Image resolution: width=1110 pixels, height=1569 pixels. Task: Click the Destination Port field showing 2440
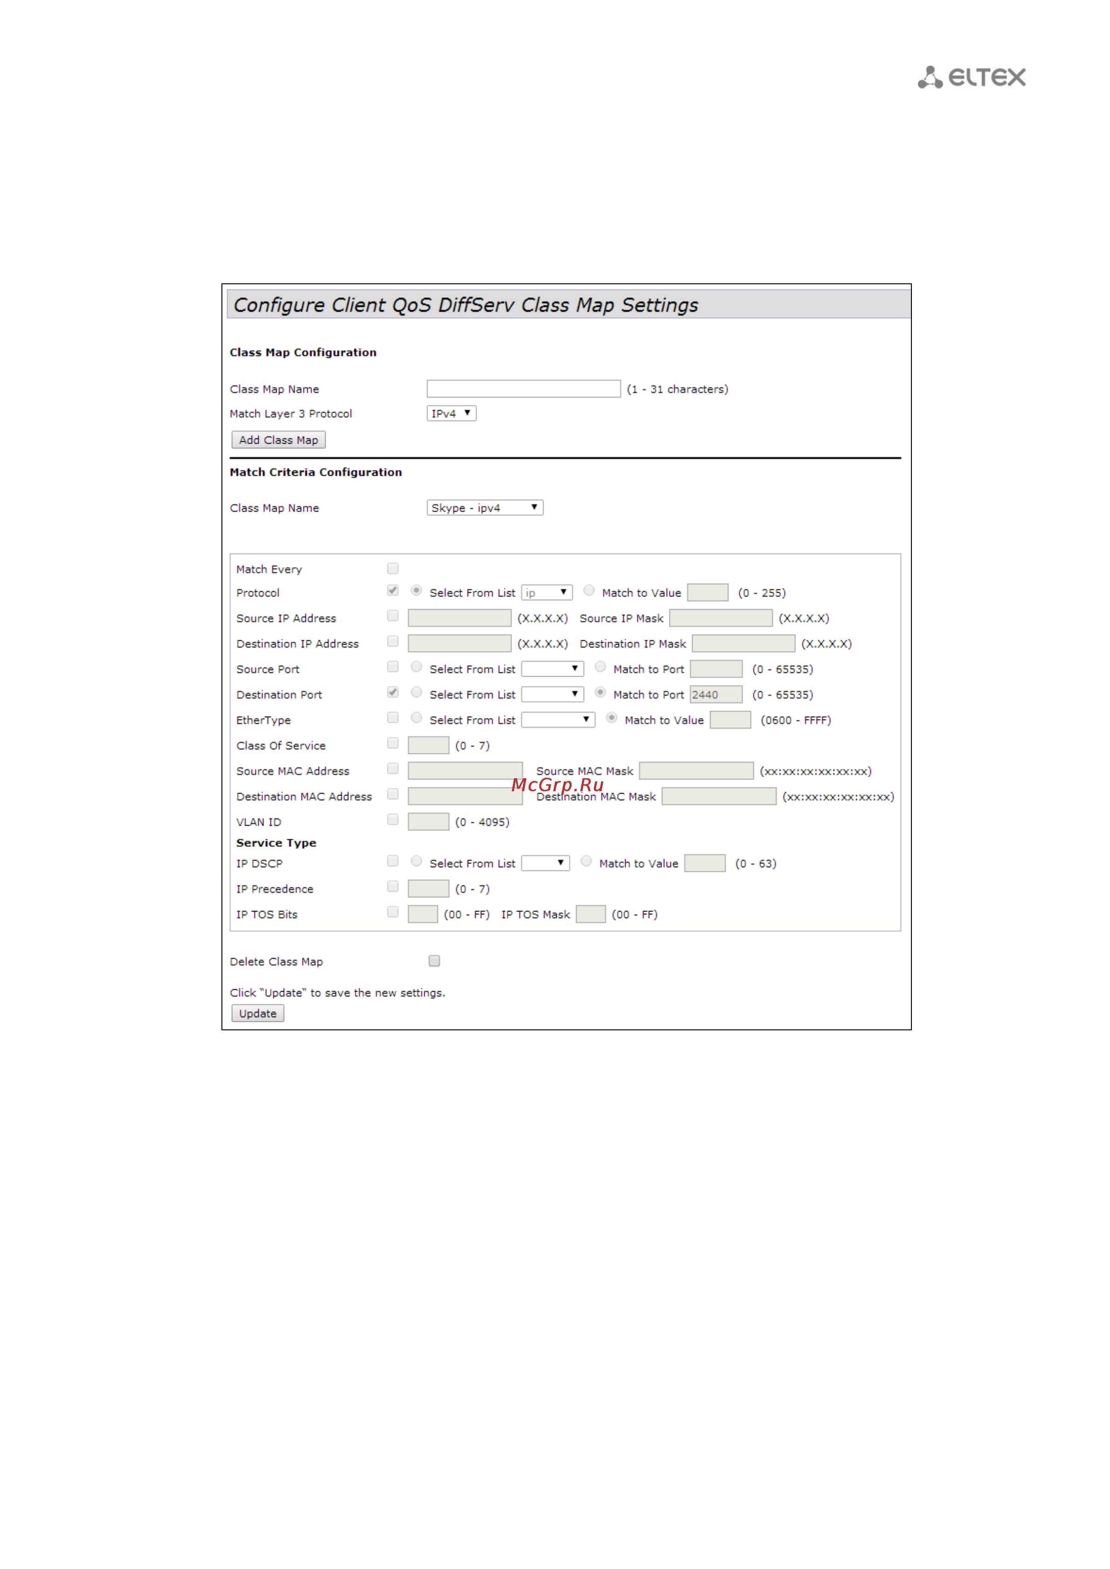coord(717,694)
